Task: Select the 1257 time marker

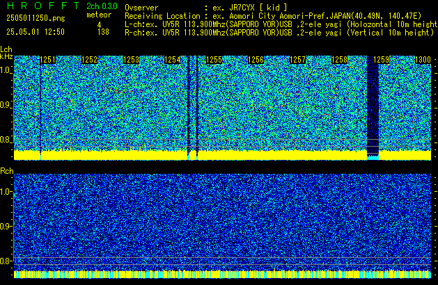Action: click(298, 60)
